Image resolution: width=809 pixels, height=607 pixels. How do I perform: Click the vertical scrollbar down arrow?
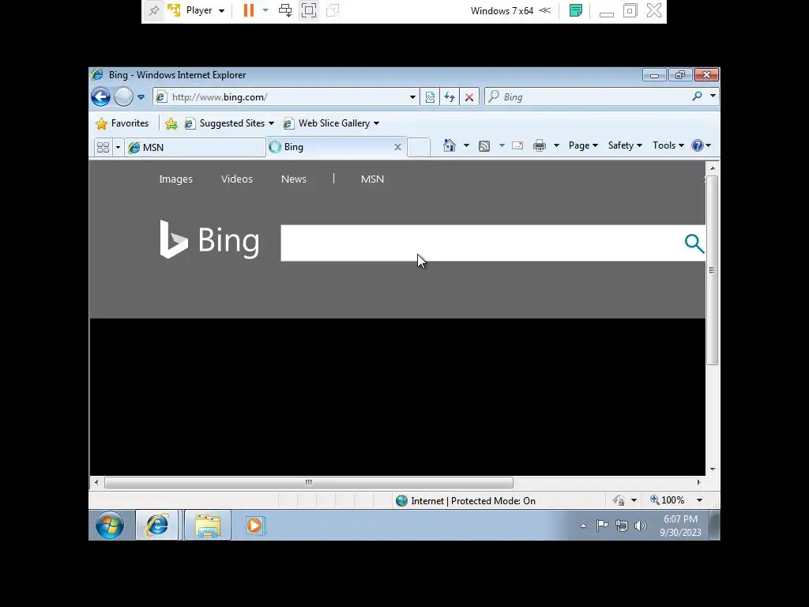(713, 469)
